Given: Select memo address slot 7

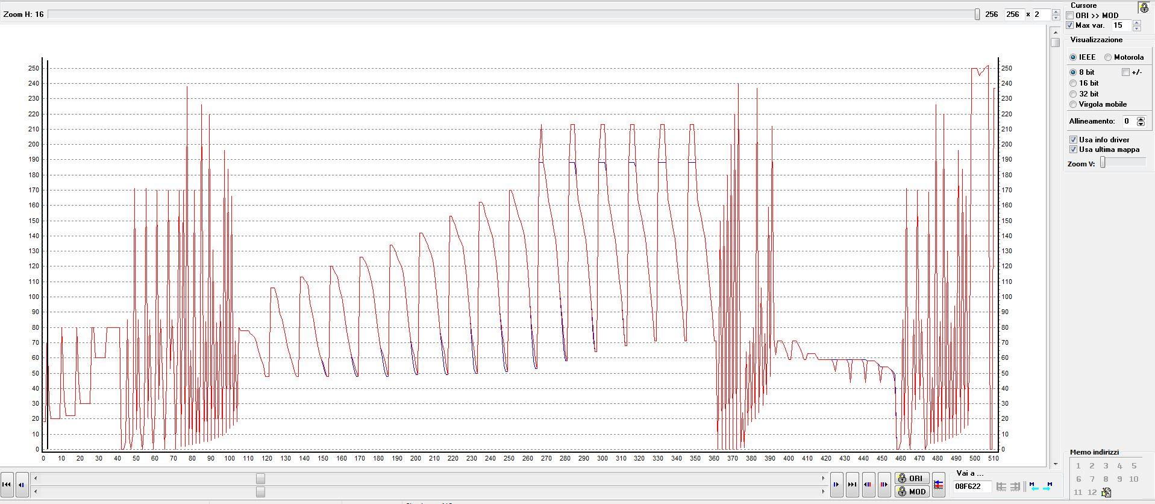Looking at the screenshot, I should 1092,479.
